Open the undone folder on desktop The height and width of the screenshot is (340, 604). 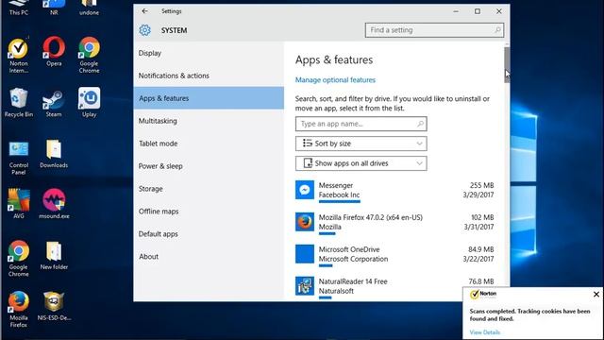tap(89, 8)
